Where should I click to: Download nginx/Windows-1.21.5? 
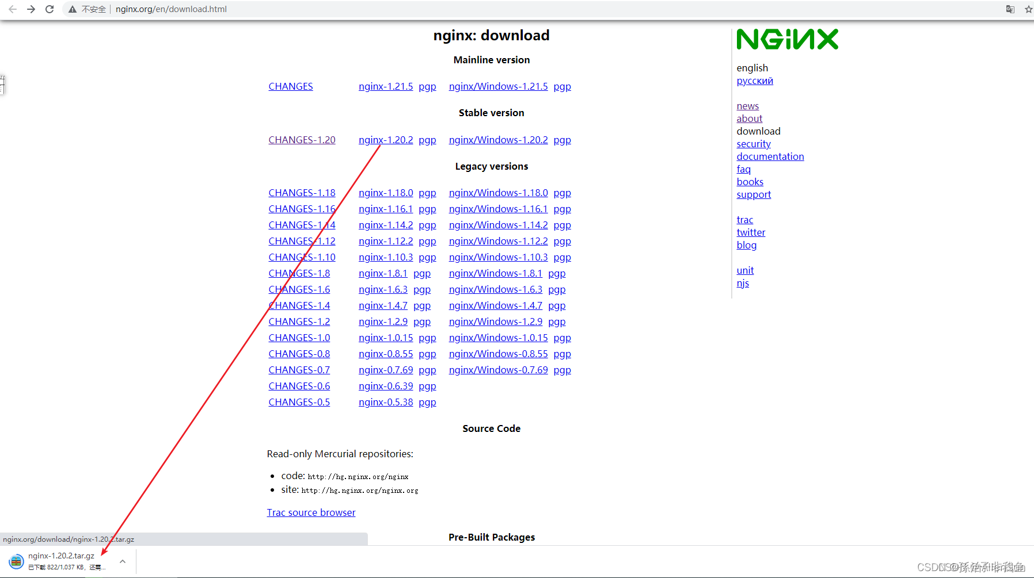click(x=498, y=86)
